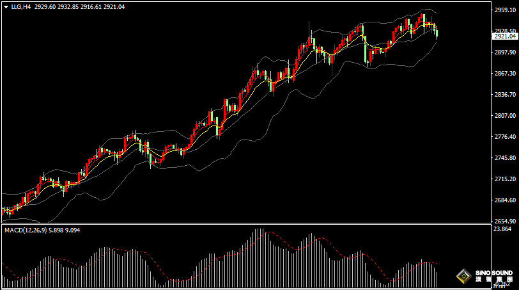Click the LLG,H4 symbol label
The image size is (519, 290).
click(x=21, y=6)
